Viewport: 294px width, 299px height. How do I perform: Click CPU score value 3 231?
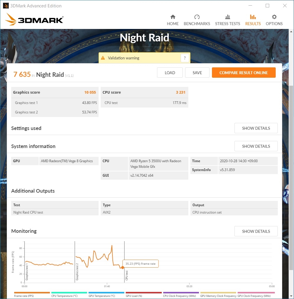point(180,92)
